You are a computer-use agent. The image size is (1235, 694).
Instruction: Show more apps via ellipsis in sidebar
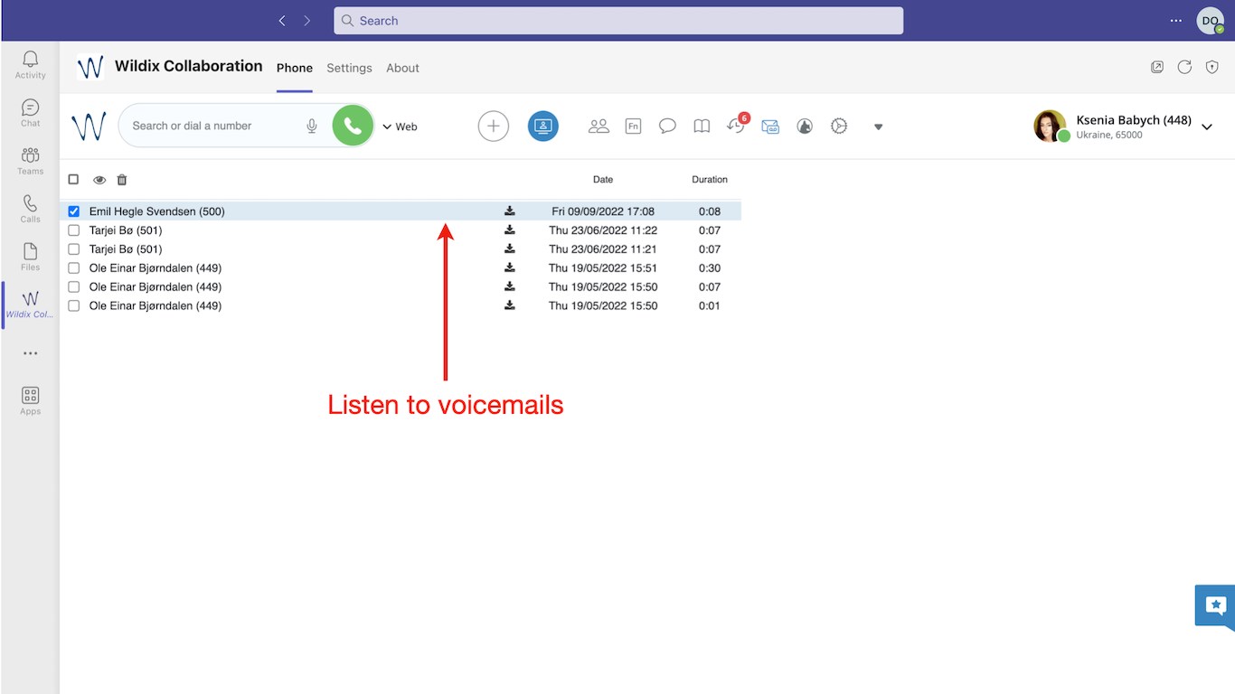click(x=30, y=353)
